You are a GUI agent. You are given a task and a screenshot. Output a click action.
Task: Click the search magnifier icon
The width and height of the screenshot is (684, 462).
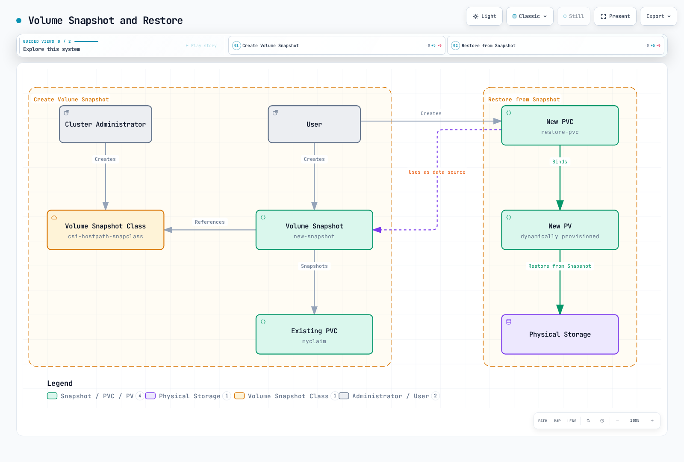(588, 421)
